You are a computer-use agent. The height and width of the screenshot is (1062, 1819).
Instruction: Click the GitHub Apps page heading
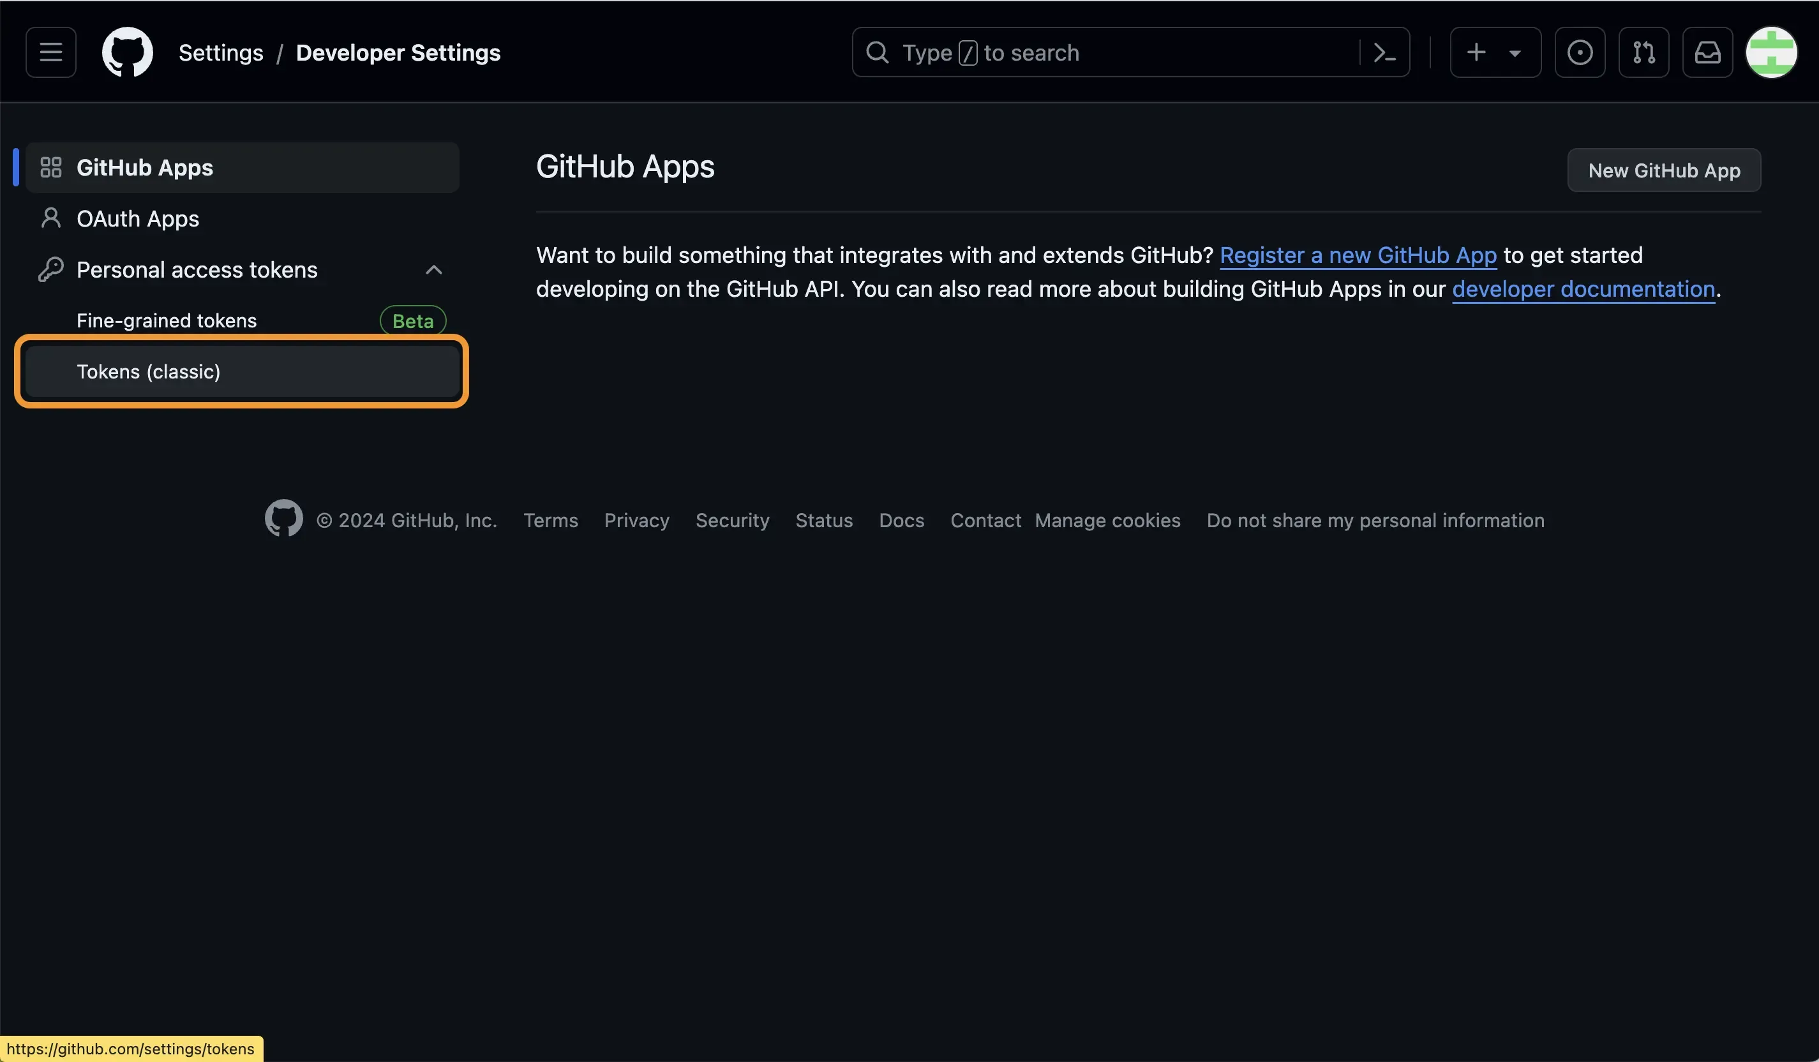tap(625, 167)
